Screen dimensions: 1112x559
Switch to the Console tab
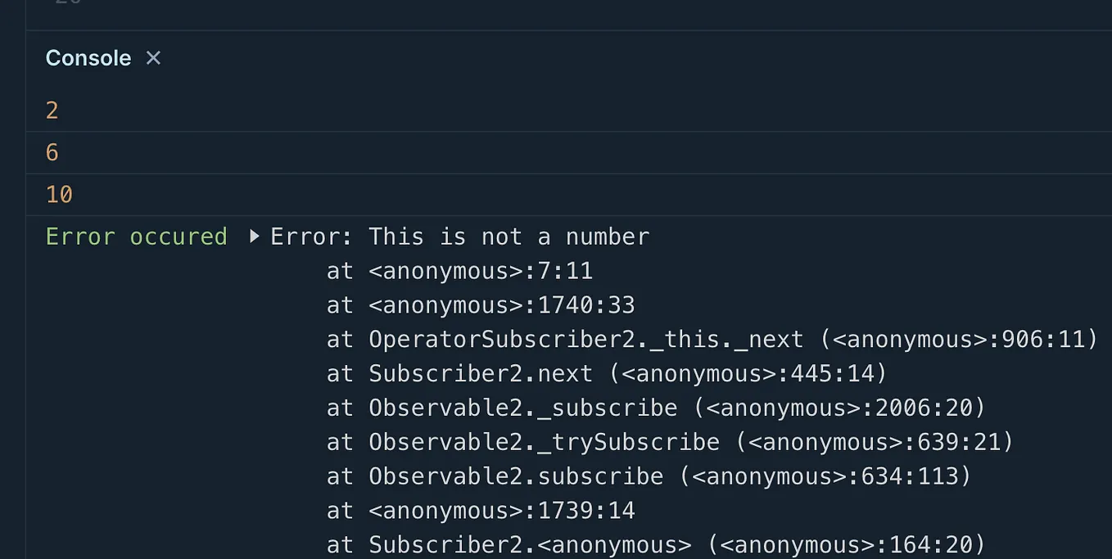tap(88, 57)
